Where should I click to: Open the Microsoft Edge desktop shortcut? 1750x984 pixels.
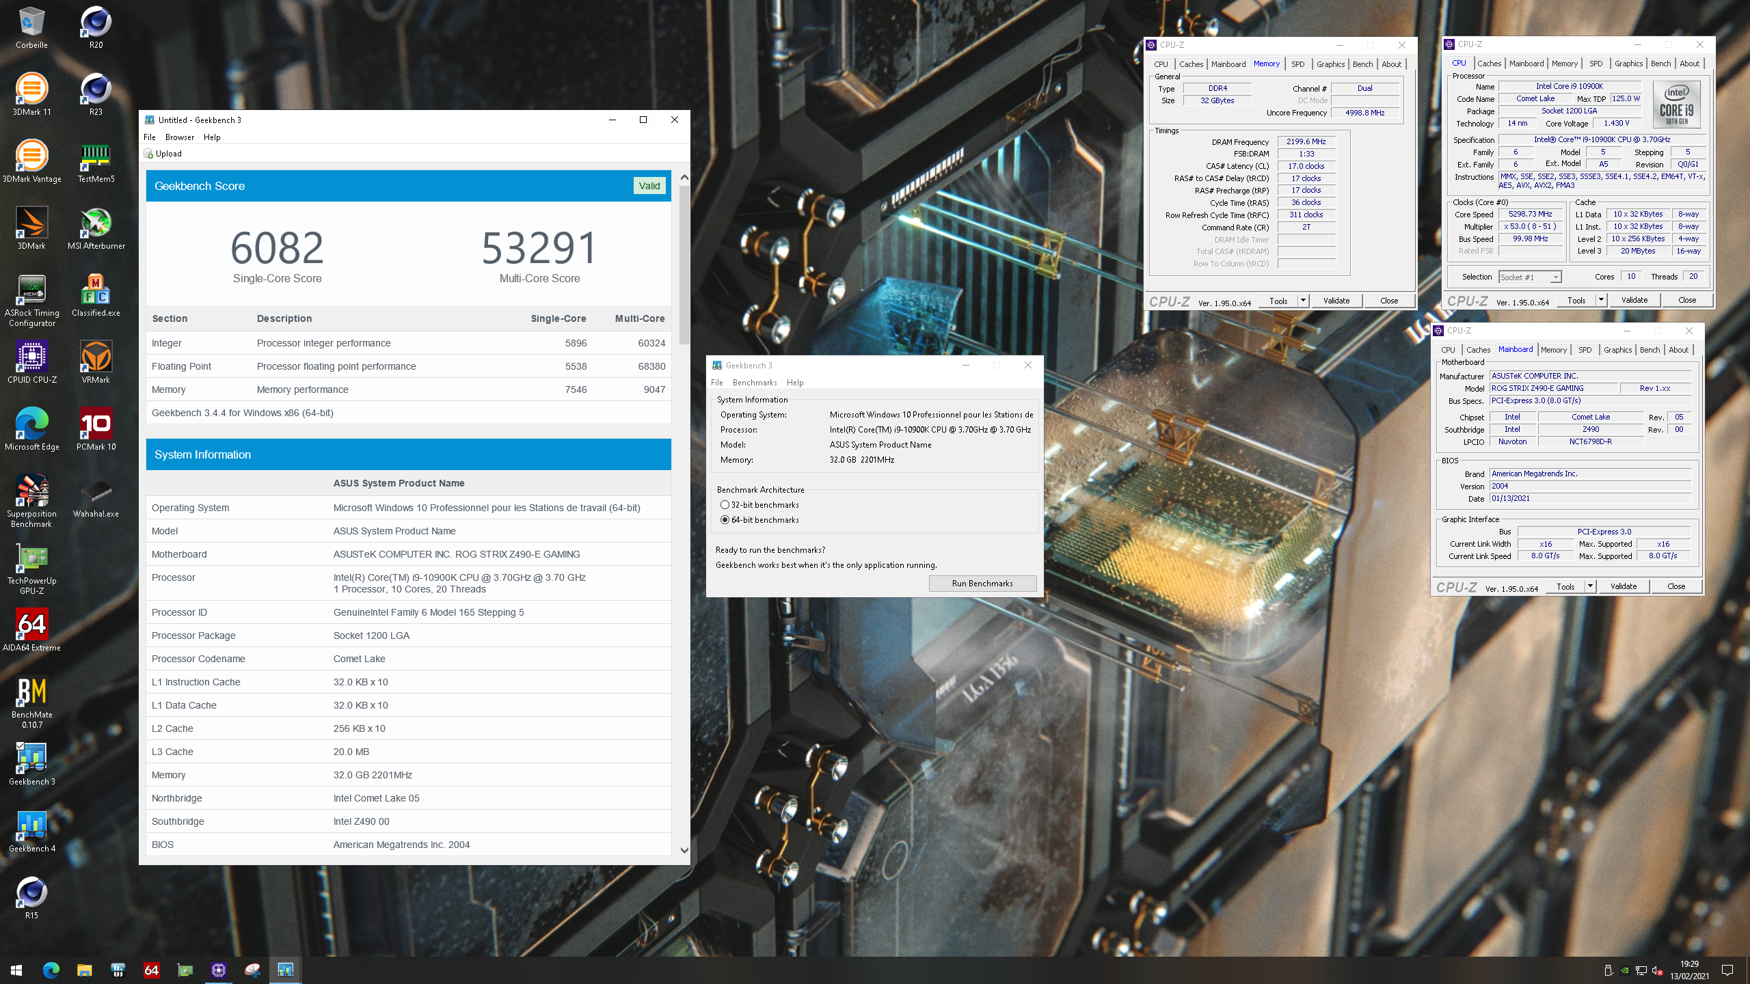point(31,430)
